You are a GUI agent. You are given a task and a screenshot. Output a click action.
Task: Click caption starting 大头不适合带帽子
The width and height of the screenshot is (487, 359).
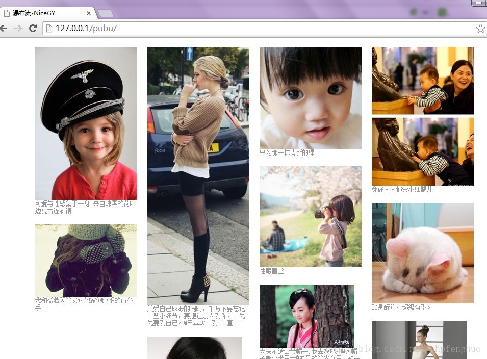[310, 354]
